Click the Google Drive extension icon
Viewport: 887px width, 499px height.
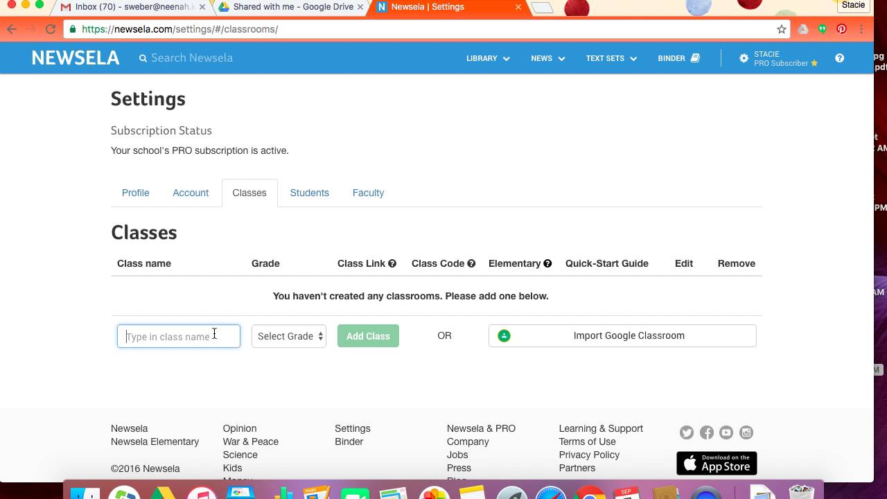[x=803, y=29]
